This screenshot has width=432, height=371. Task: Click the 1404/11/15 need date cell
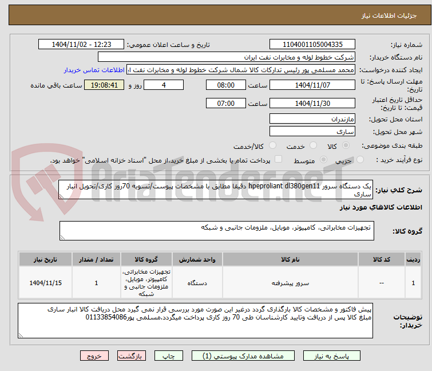click(45, 283)
